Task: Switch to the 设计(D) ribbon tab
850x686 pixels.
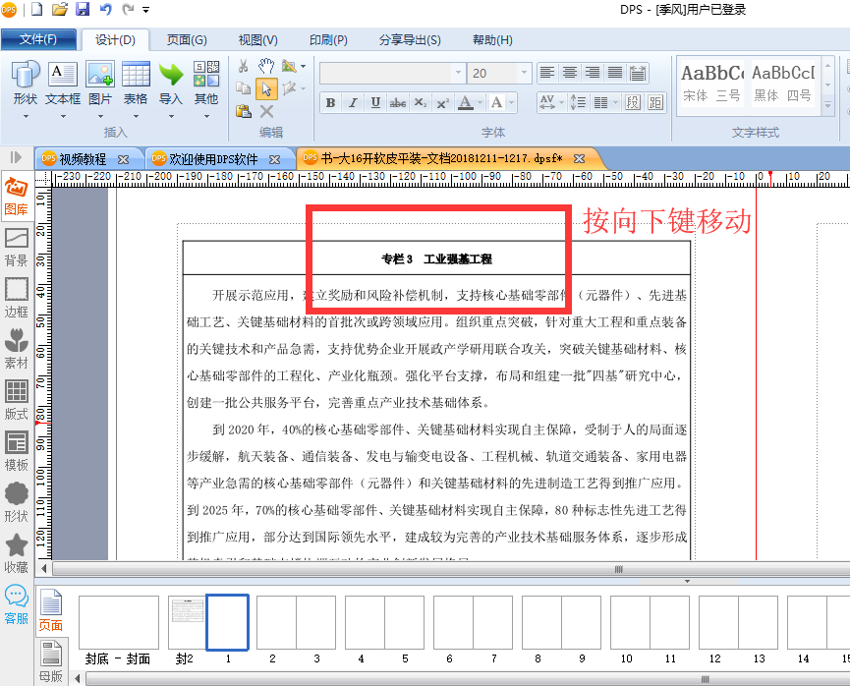Action: [115, 40]
